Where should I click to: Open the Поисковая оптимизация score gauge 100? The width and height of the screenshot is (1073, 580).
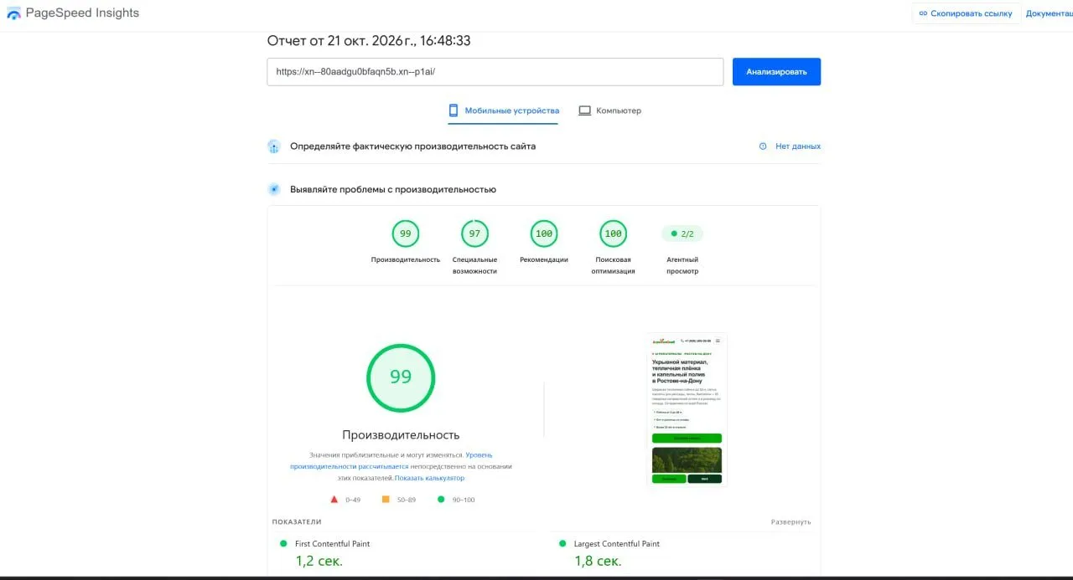tap(613, 234)
